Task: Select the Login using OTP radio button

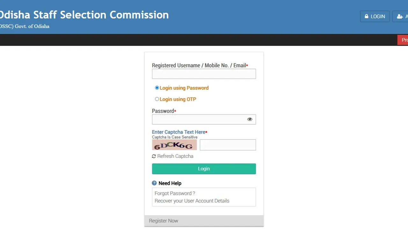Action: click(157, 99)
